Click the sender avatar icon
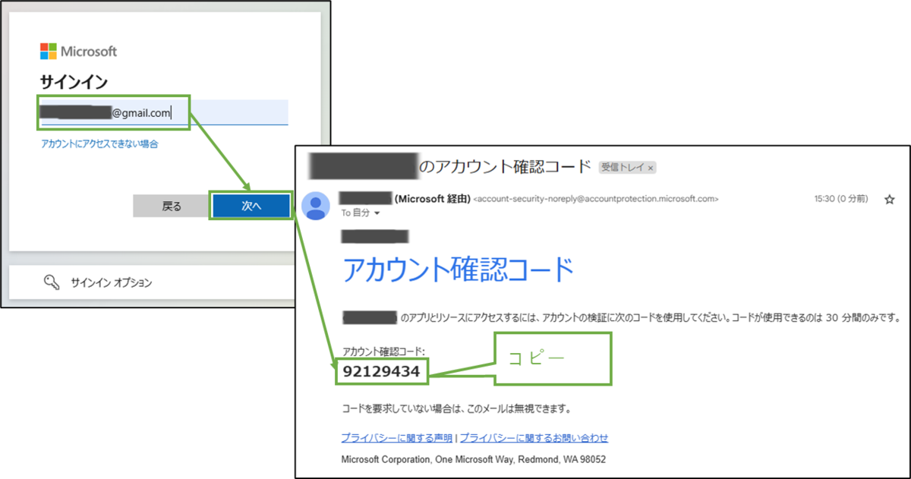The width and height of the screenshot is (911, 479). 316,206
